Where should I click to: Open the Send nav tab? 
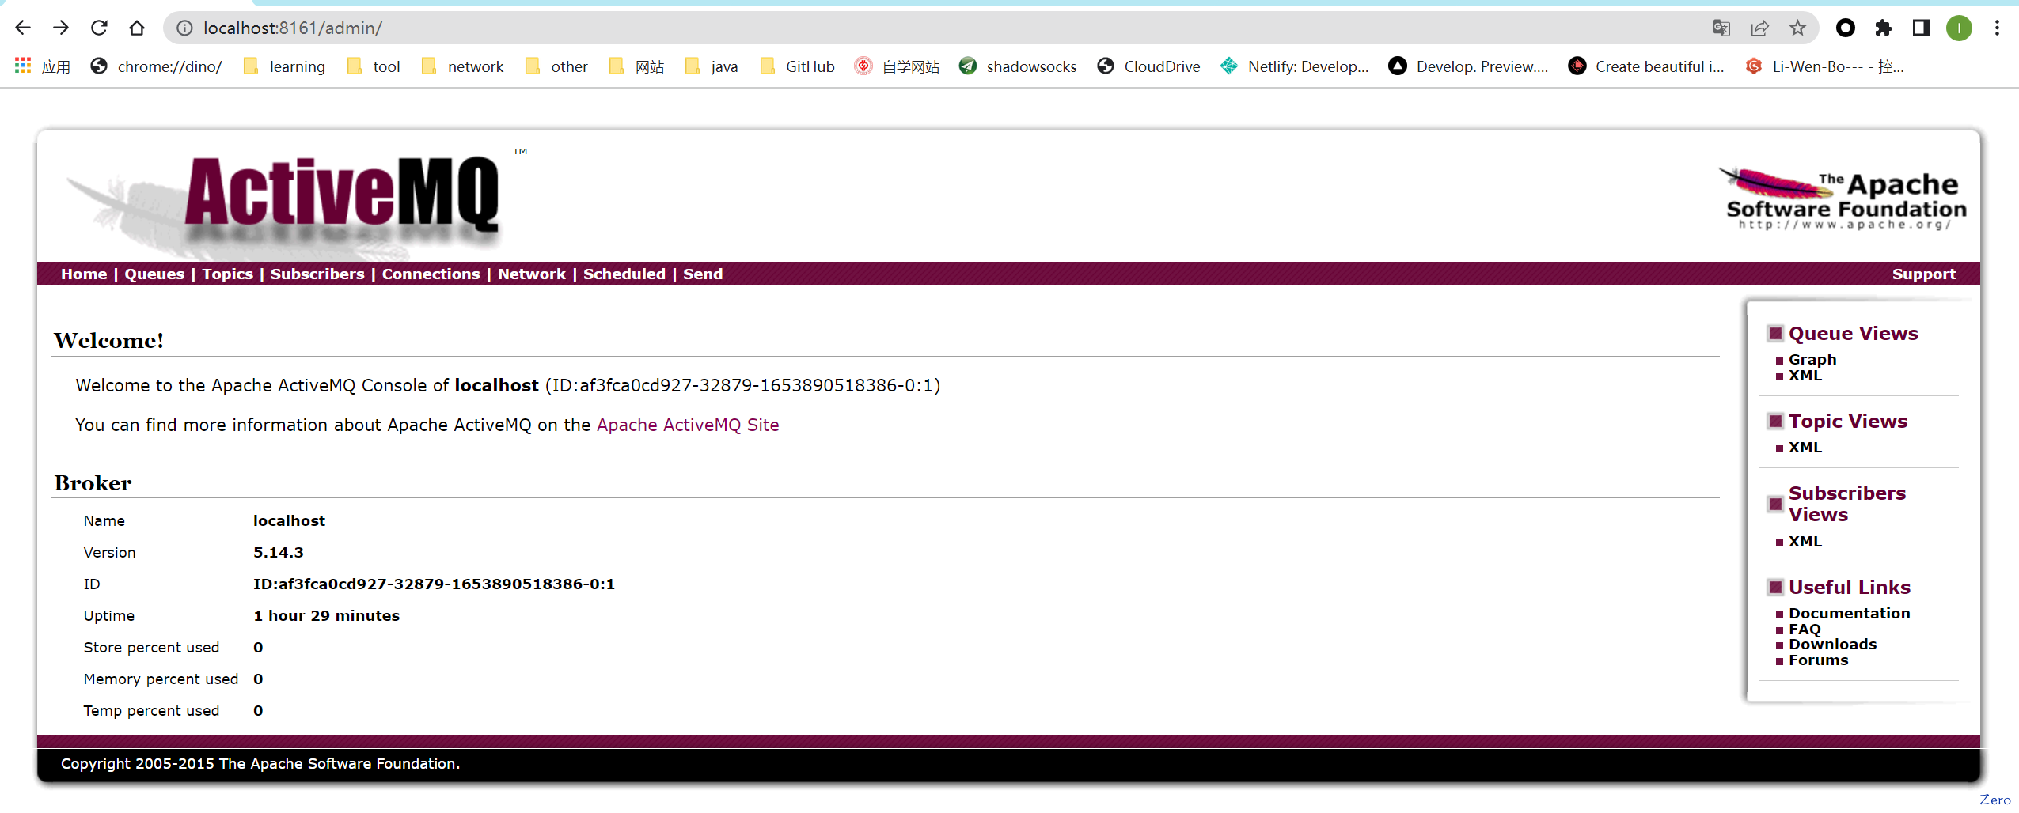[x=703, y=274]
